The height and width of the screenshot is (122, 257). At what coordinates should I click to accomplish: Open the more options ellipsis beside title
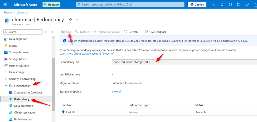(77, 20)
